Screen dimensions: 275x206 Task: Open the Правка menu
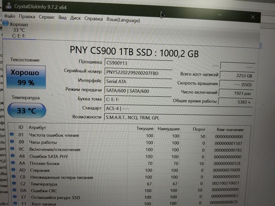tap(27, 17)
